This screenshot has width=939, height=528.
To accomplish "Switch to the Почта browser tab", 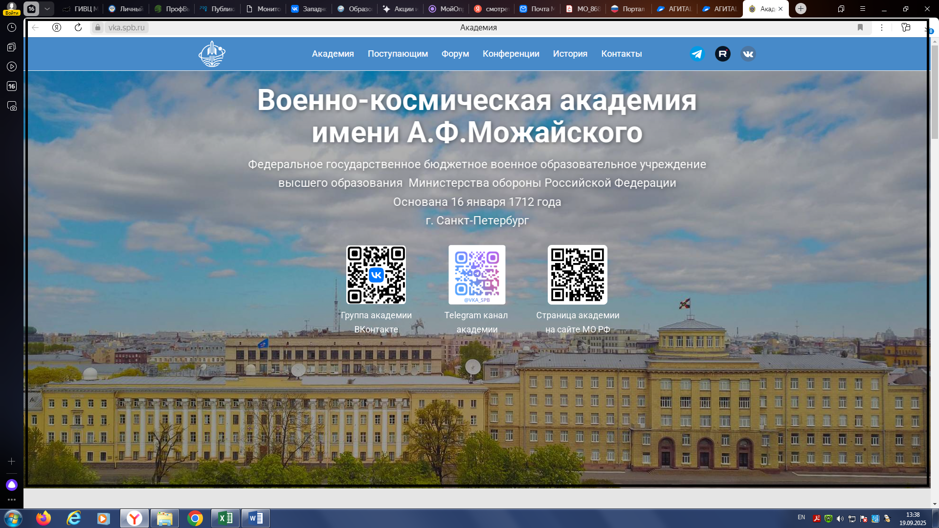I will coord(538,9).
